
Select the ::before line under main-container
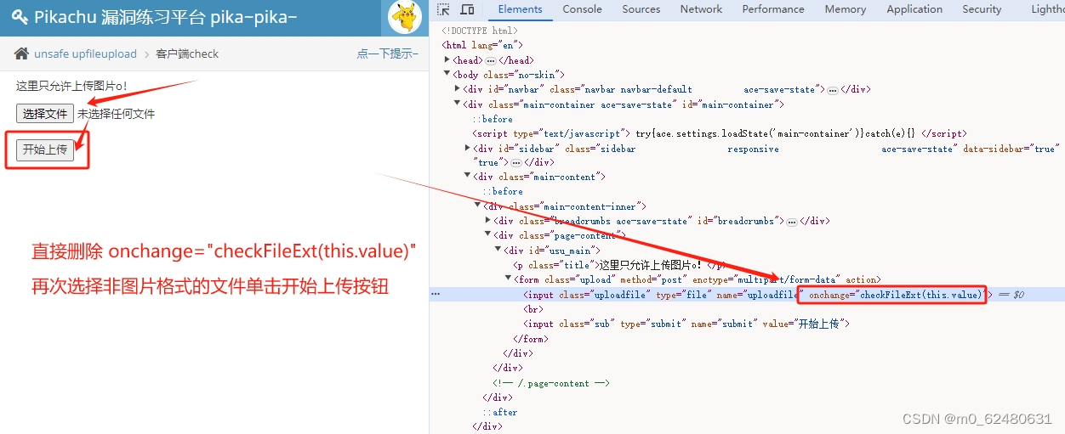(493, 119)
